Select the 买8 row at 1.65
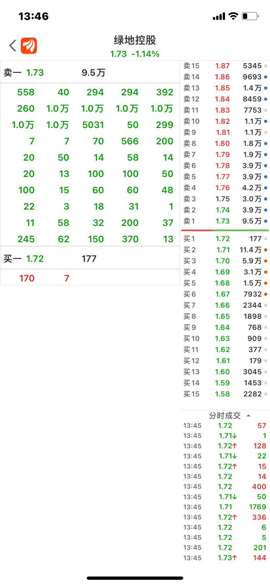Viewport: 270px width, 585px height. 225,317
